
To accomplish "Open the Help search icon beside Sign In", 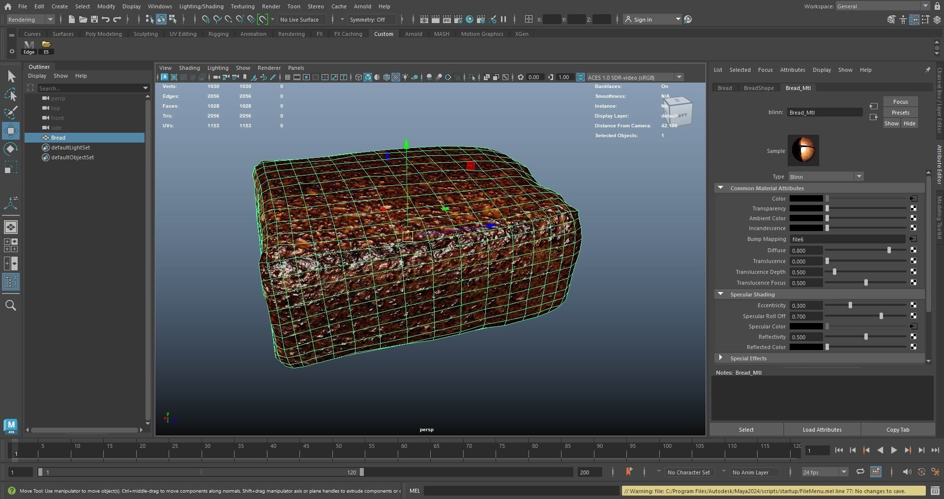I will [688, 20].
